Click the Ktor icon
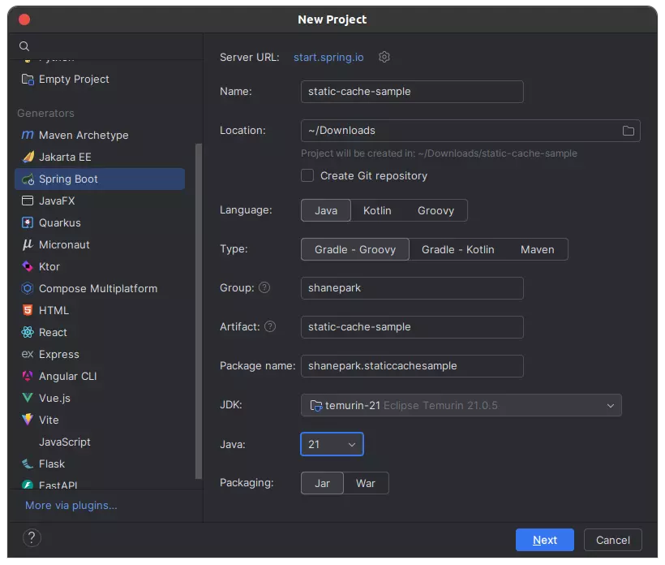This screenshot has height=565, width=665. pos(28,266)
